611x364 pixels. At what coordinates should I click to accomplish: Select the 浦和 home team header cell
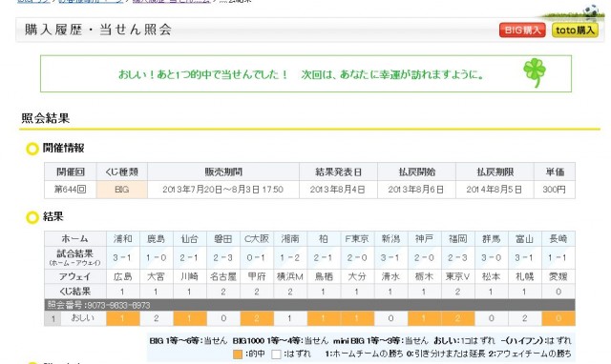(x=123, y=239)
